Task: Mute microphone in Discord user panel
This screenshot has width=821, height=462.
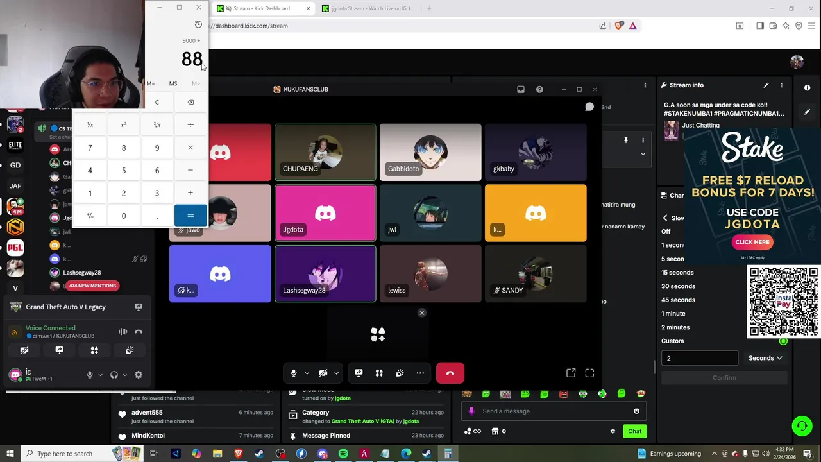Action: [90, 375]
